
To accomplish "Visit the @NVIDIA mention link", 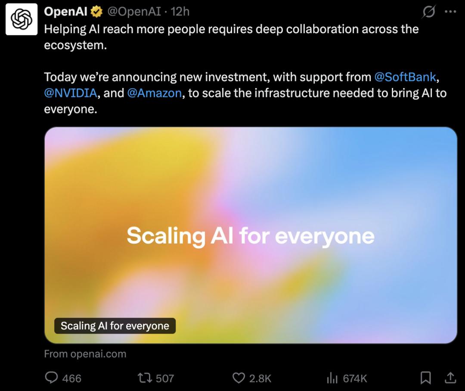I will point(71,93).
